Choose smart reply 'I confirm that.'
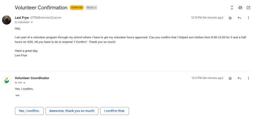Image resolution: width=255 pixels, height=119 pixels. click(x=115, y=111)
